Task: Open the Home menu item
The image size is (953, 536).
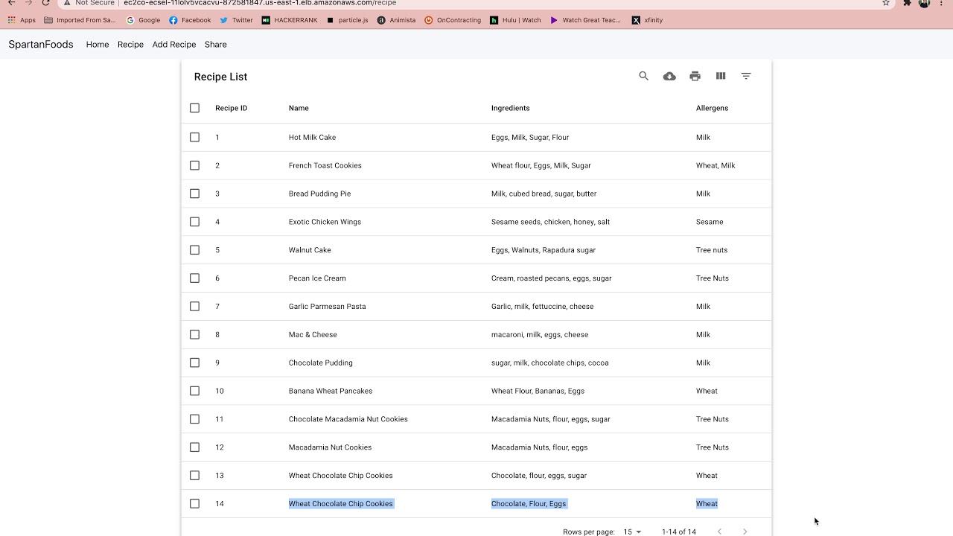Action: 98,45
